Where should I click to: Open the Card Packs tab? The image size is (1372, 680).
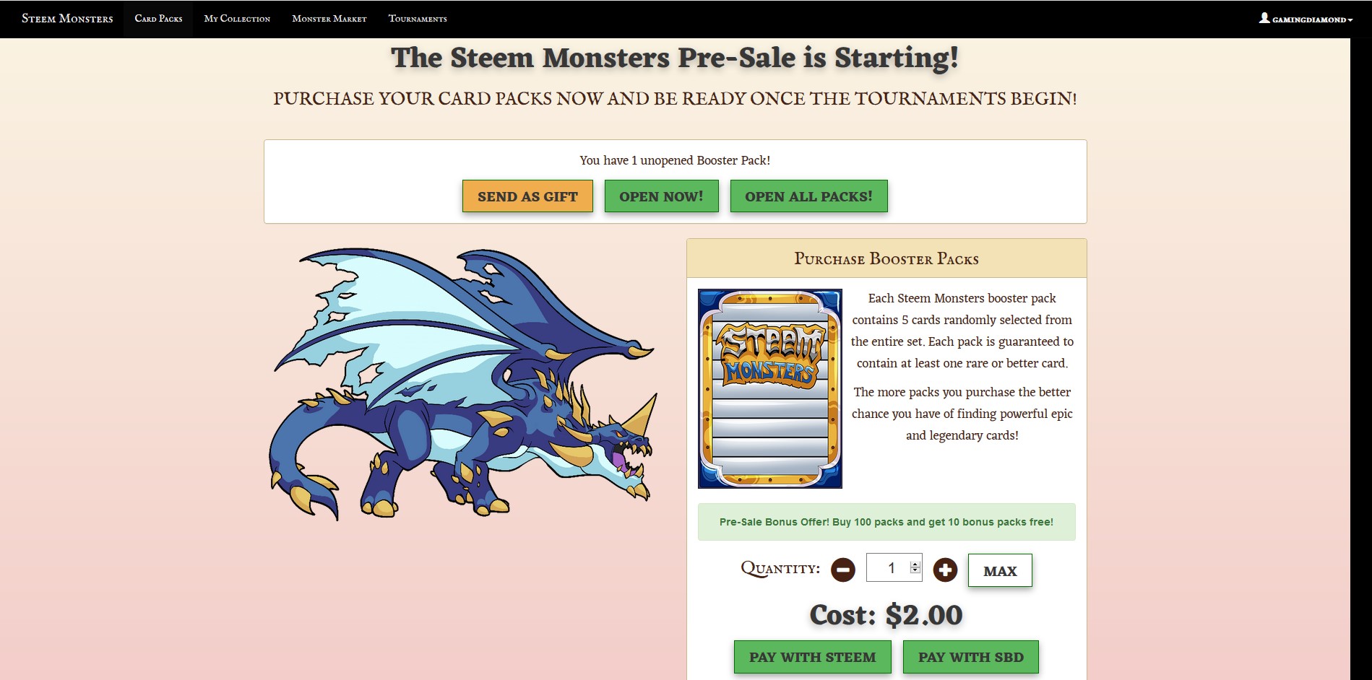pos(158,19)
